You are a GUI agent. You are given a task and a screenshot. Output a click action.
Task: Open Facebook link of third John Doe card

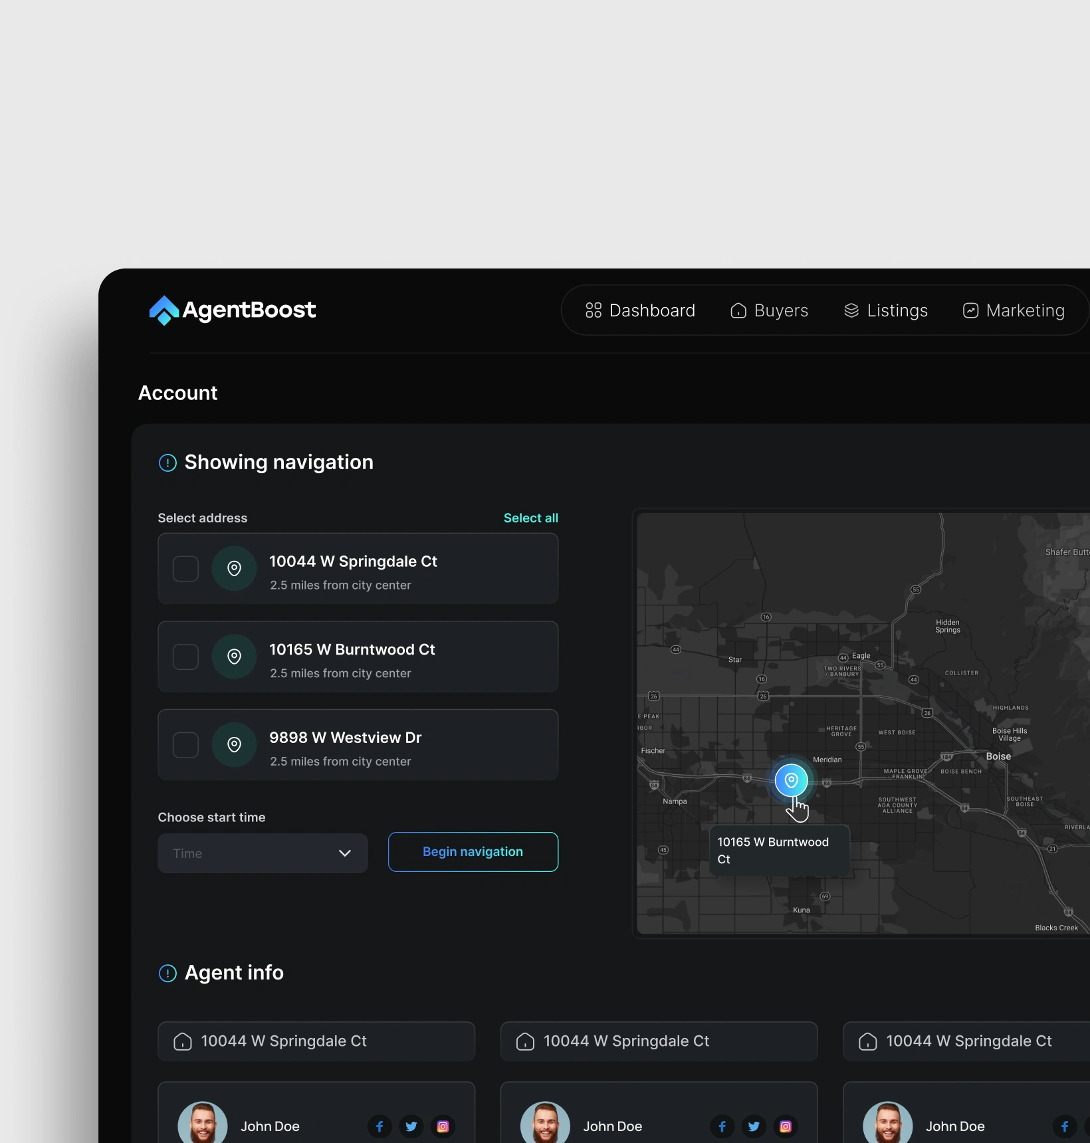(1065, 1126)
